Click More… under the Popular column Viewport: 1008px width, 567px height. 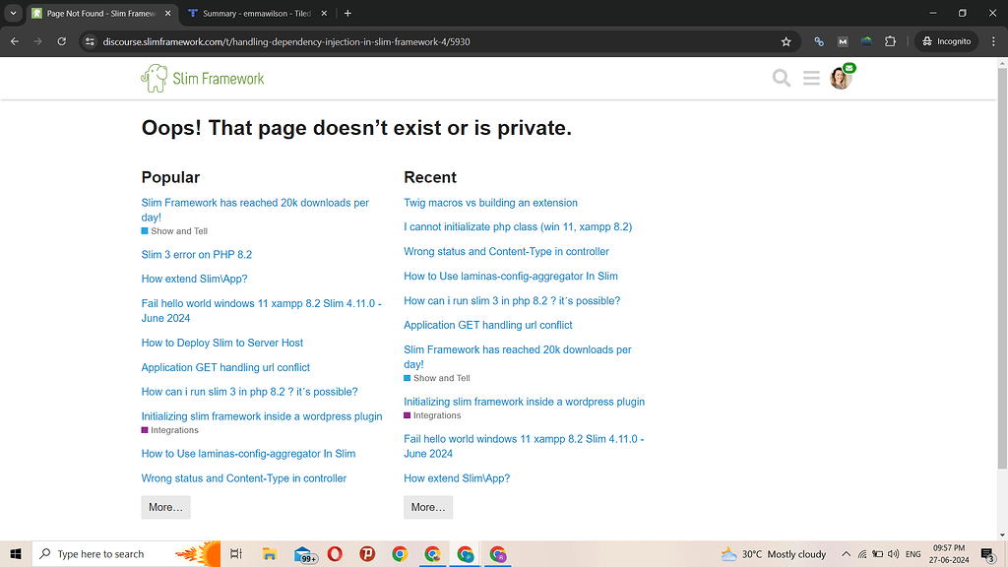pos(164,506)
